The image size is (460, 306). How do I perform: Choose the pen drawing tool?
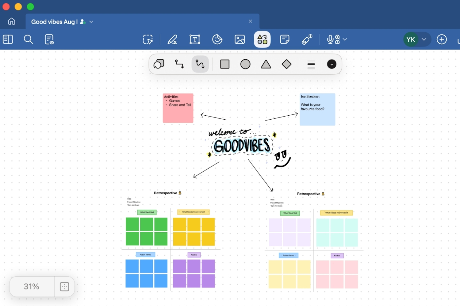pyautogui.click(x=172, y=39)
